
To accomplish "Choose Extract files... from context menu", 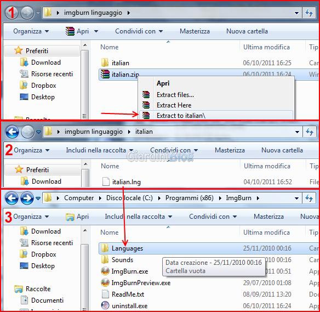I will pos(175,95).
